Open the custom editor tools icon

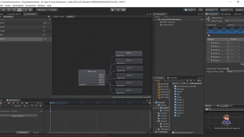[30, 10]
